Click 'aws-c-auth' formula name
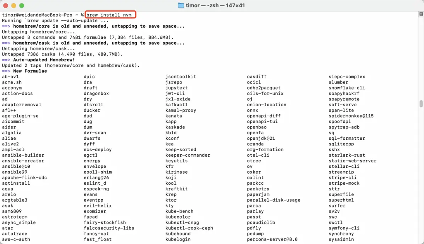 point(16,239)
